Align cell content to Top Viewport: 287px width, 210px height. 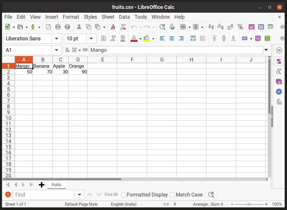[214, 38]
